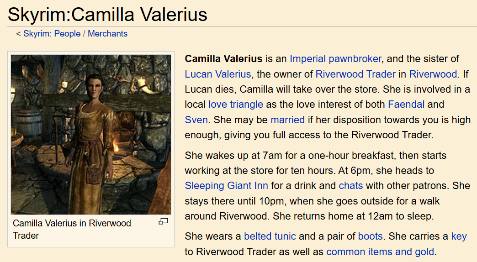Screen dimensions: 477x262
Task: Click the Skyrim:Camilla Valerius page heading
Action: (107, 14)
